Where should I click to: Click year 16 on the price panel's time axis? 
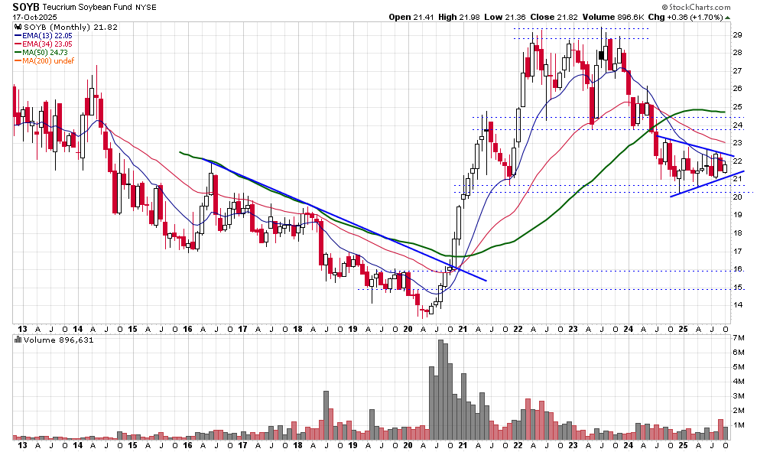coord(187,330)
